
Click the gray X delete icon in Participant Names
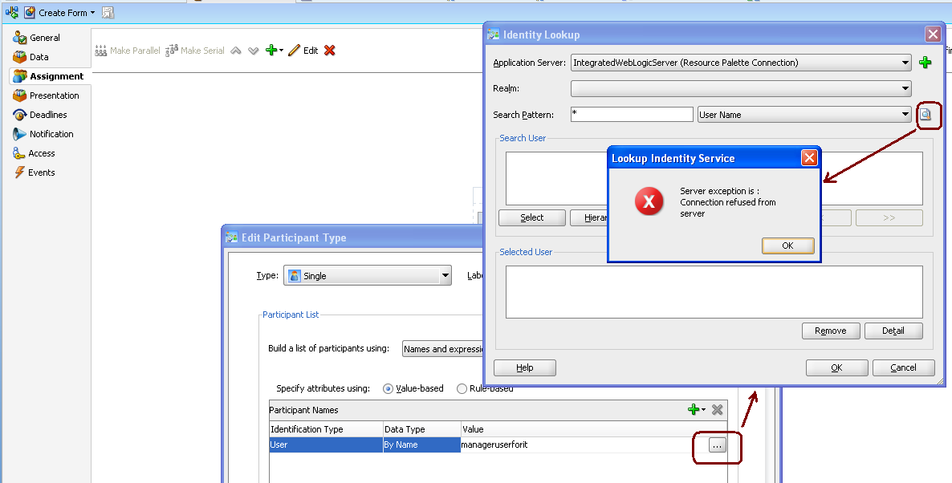[717, 410]
